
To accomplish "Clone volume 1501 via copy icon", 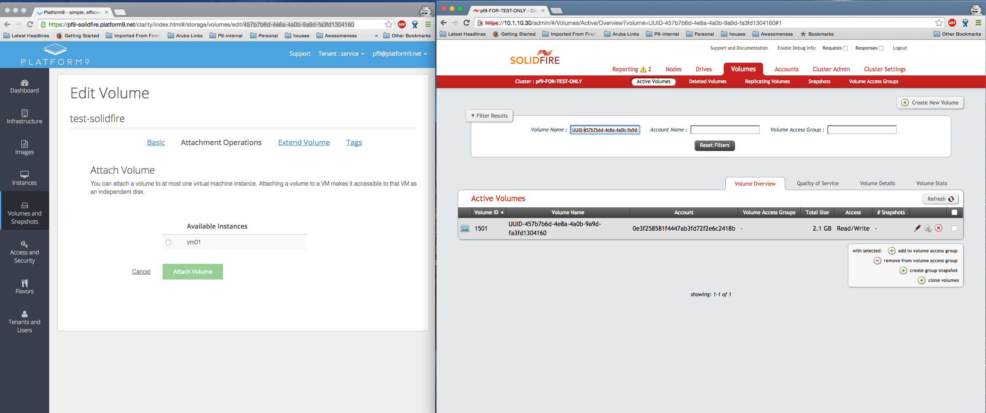I will (x=928, y=228).
